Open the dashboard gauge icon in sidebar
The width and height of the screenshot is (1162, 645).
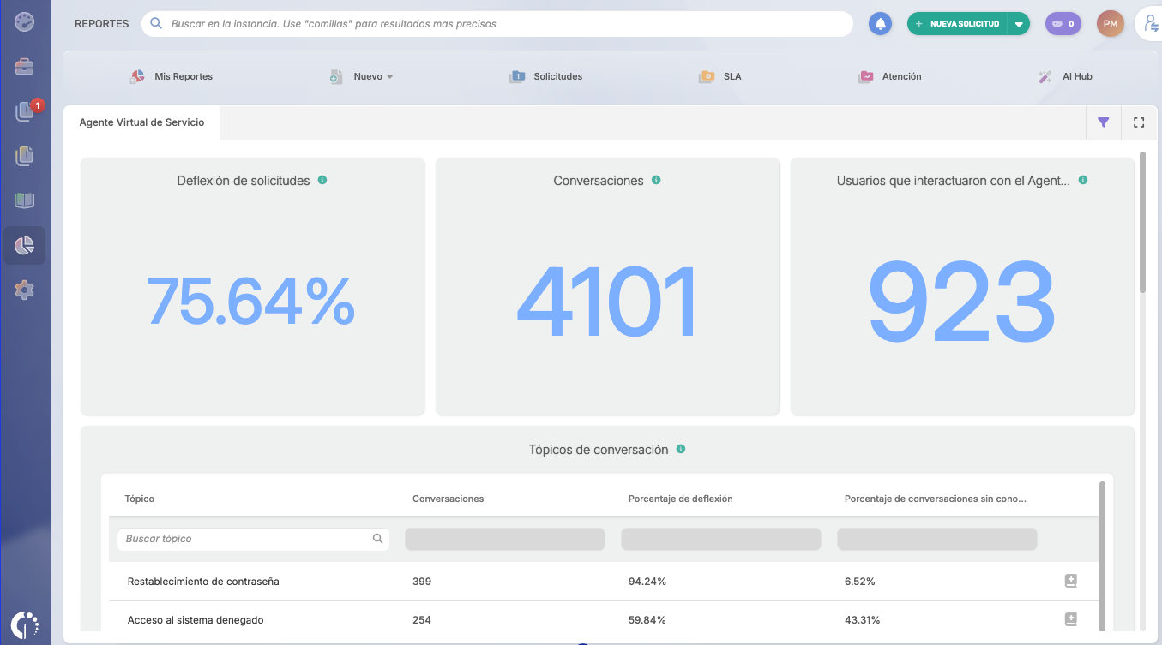point(24,21)
